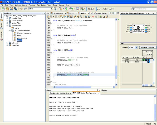Click the Files vertical side tab
This screenshot has width=157, height=125.
click(2, 26)
